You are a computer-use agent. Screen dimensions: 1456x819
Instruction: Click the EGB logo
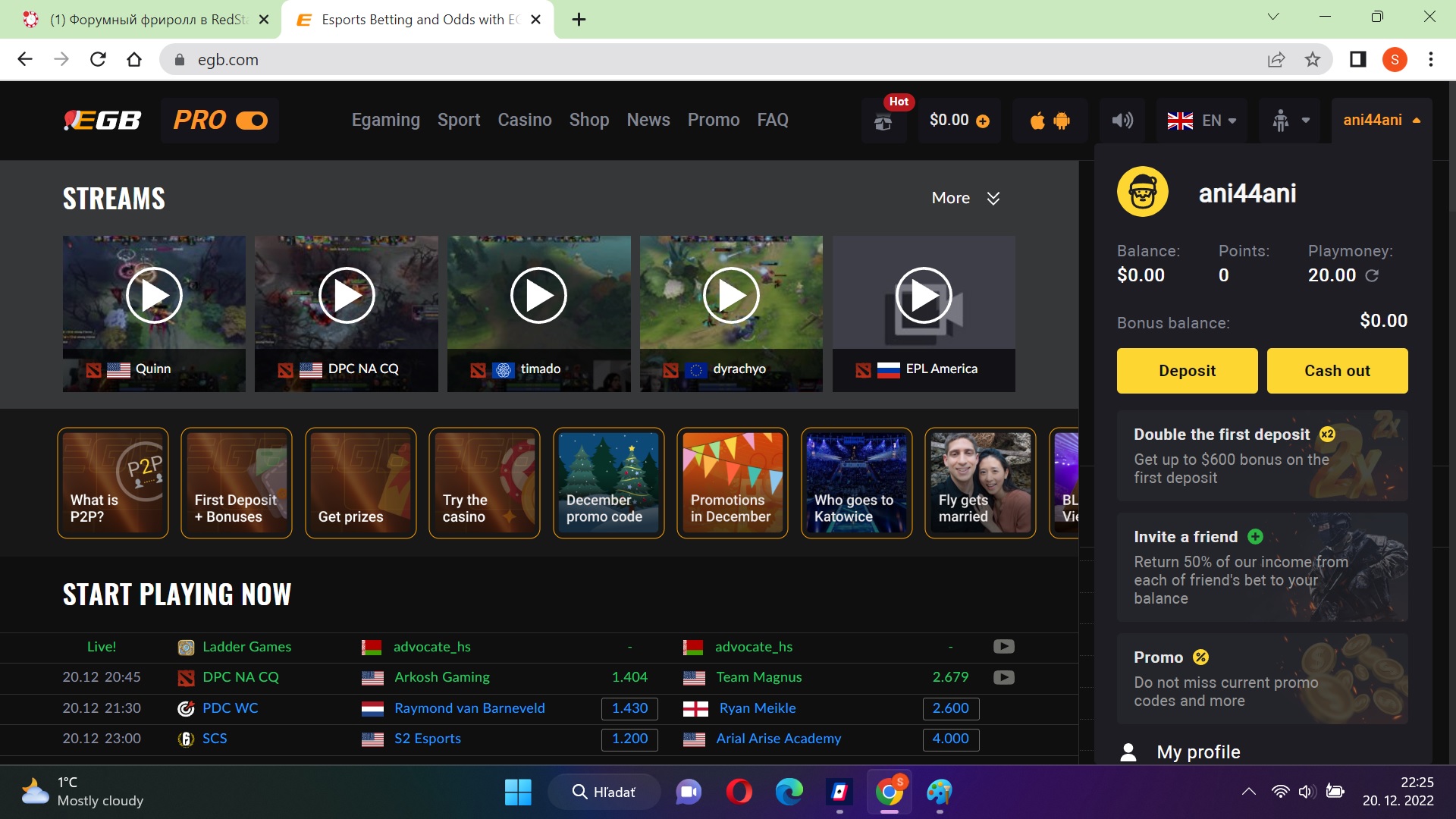point(102,120)
